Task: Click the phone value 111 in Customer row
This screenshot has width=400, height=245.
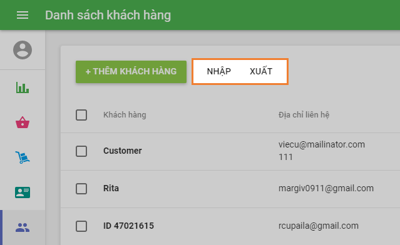Action: (285, 157)
